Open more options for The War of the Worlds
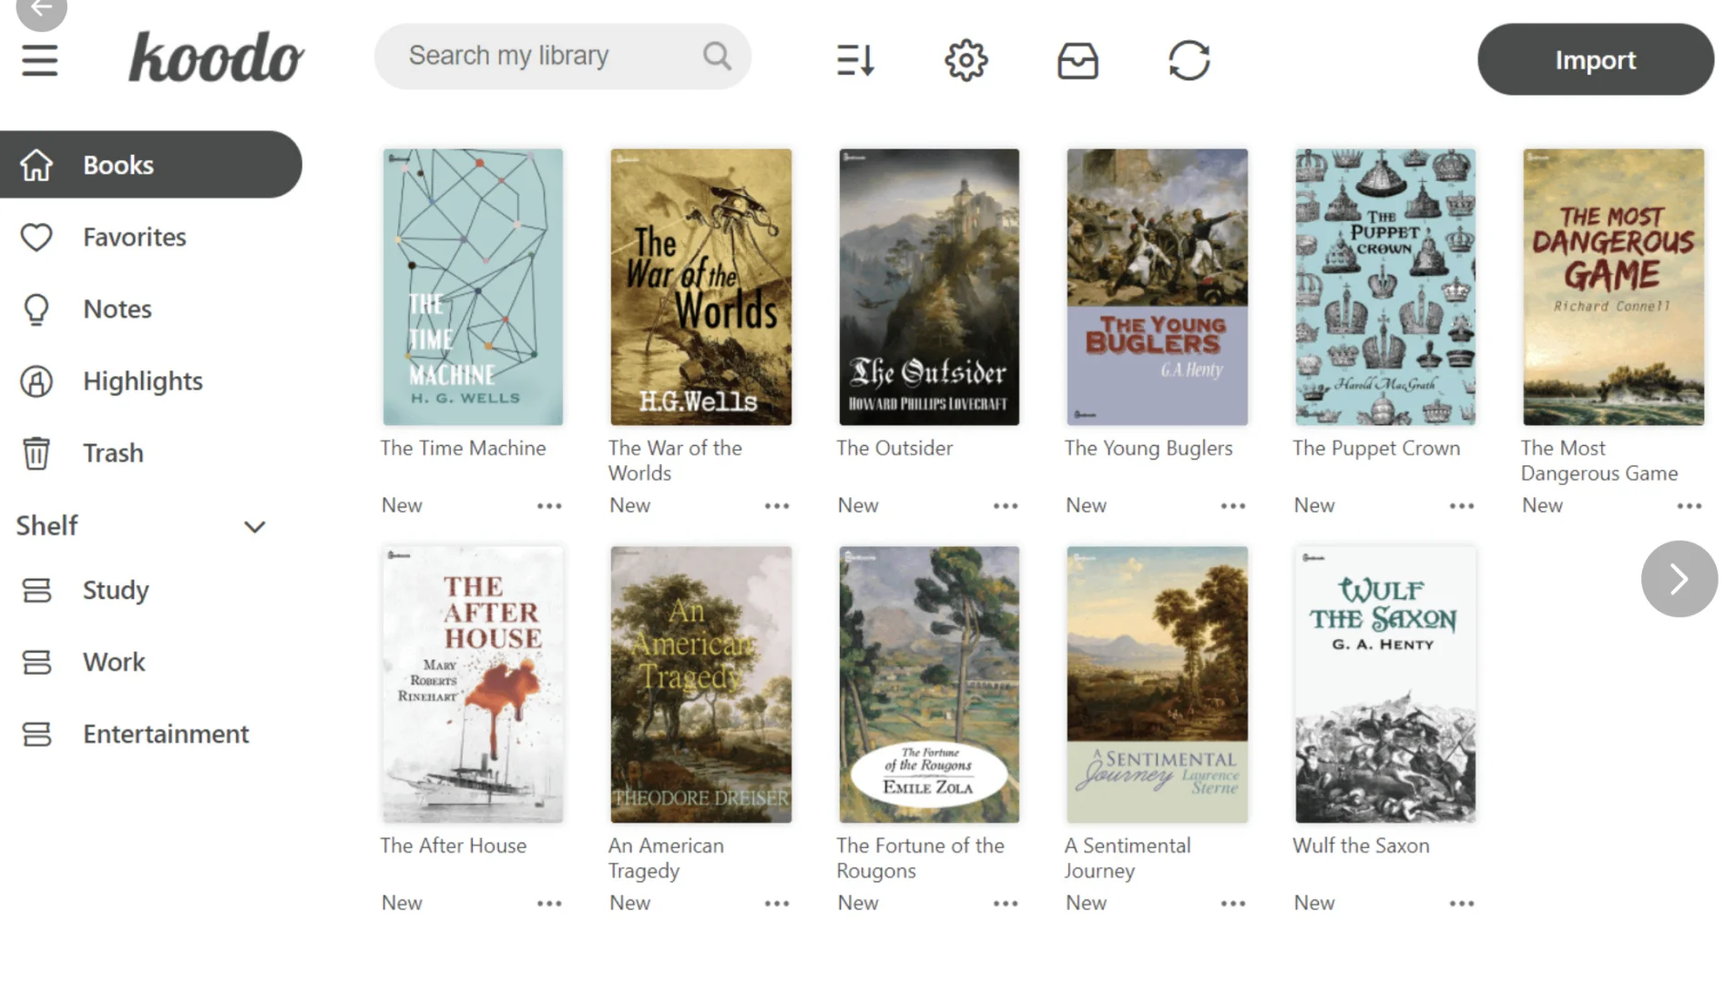 point(777,506)
